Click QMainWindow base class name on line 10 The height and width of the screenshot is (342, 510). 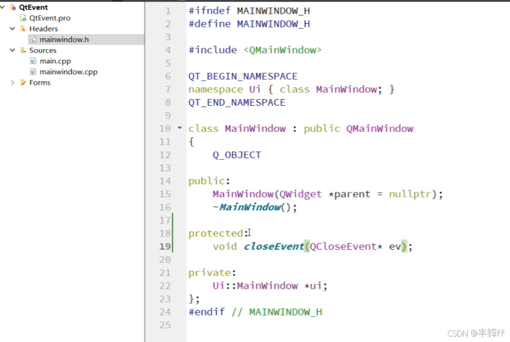(380, 129)
